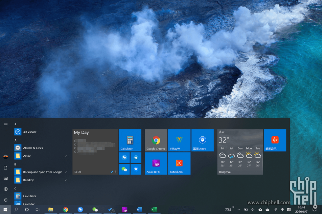Switch to Axure RP on taskbar

click(x=125, y=209)
